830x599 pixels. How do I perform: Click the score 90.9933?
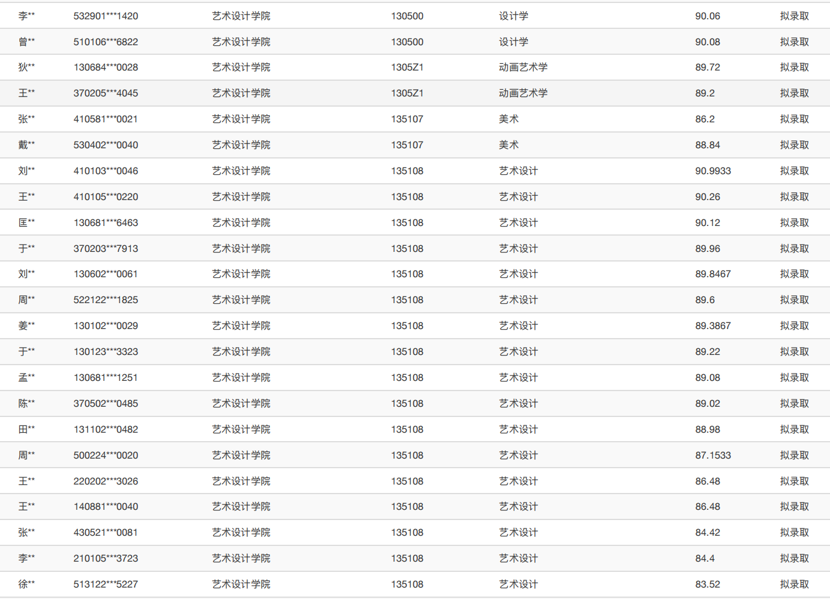[712, 171]
